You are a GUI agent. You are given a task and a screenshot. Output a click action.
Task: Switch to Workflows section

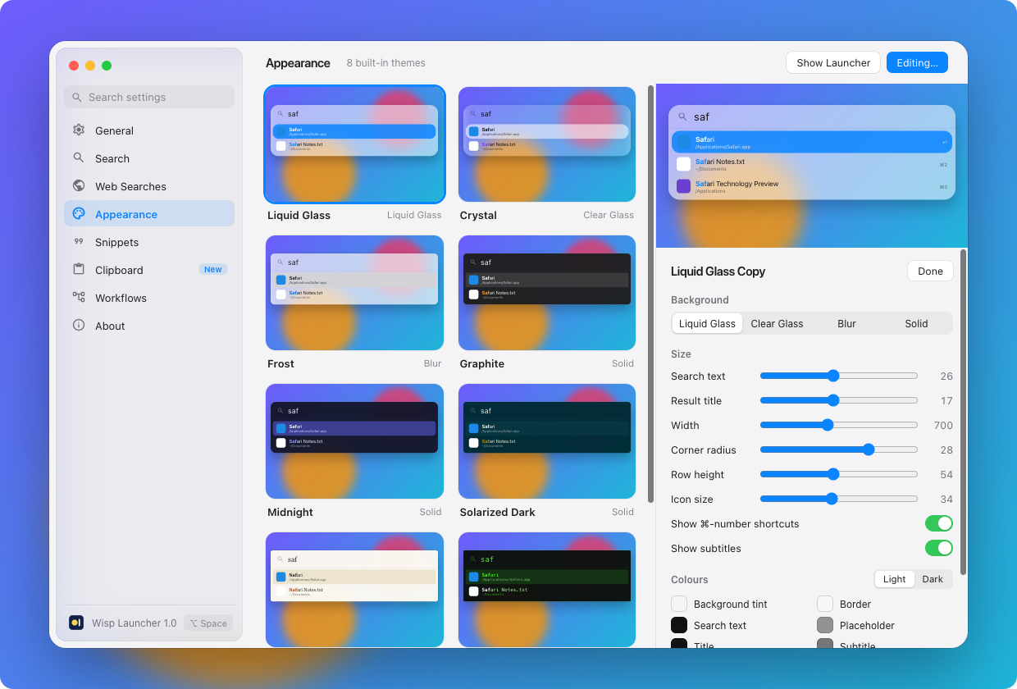click(149, 298)
